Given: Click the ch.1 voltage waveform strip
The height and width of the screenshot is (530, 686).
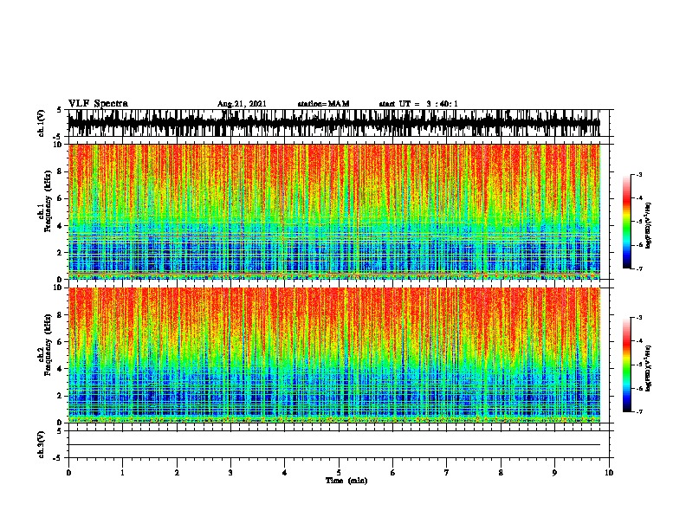Looking at the screenshot, I should 334,123.
